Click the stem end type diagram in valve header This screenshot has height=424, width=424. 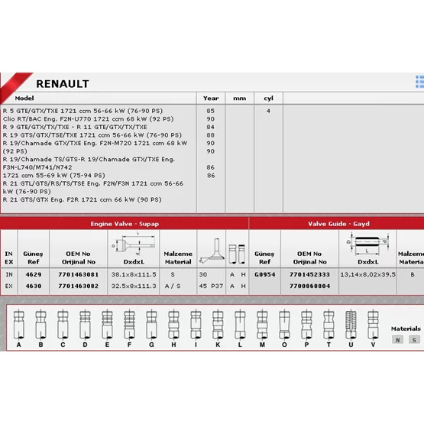pos(237,254)
